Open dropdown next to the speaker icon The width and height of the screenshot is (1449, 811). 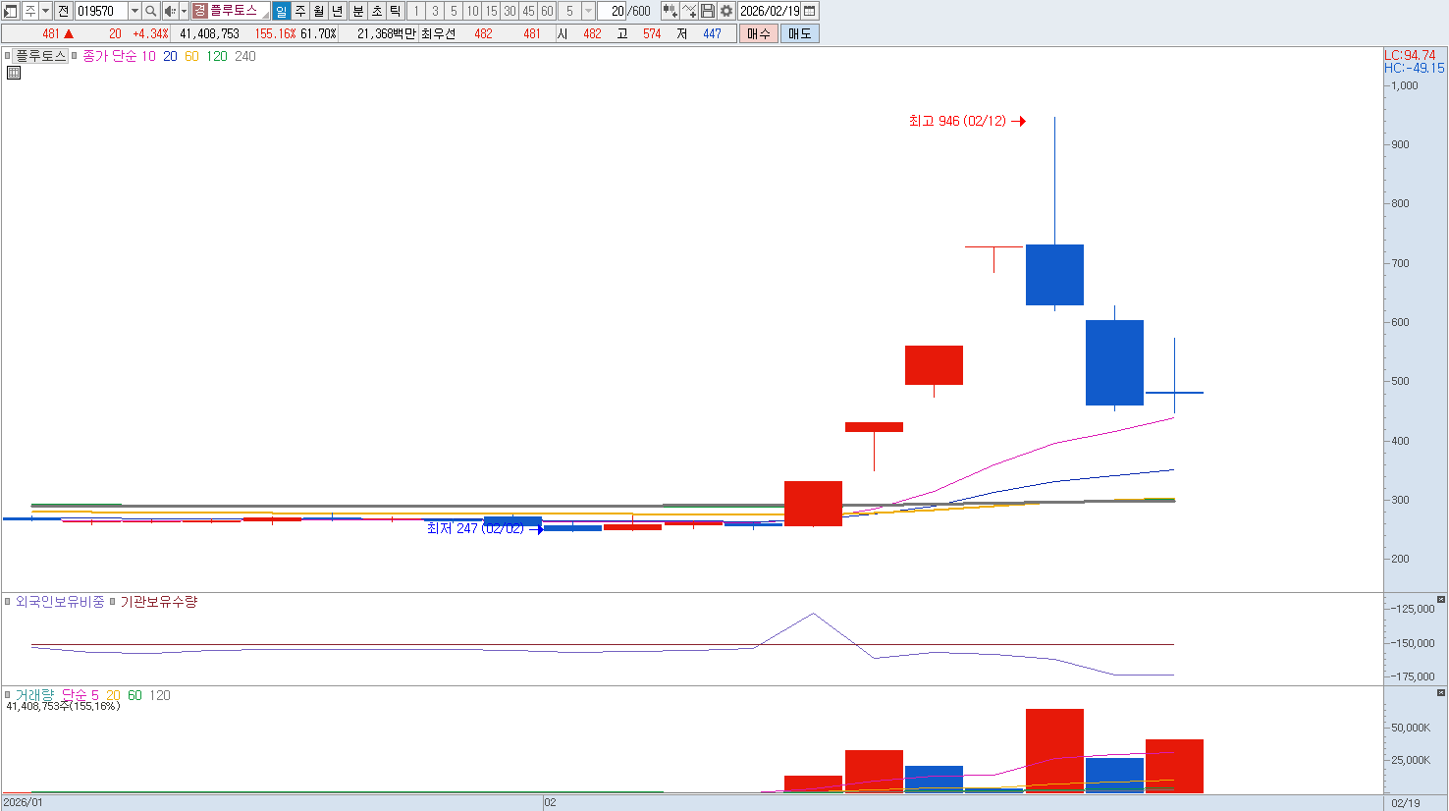point(184,11)
